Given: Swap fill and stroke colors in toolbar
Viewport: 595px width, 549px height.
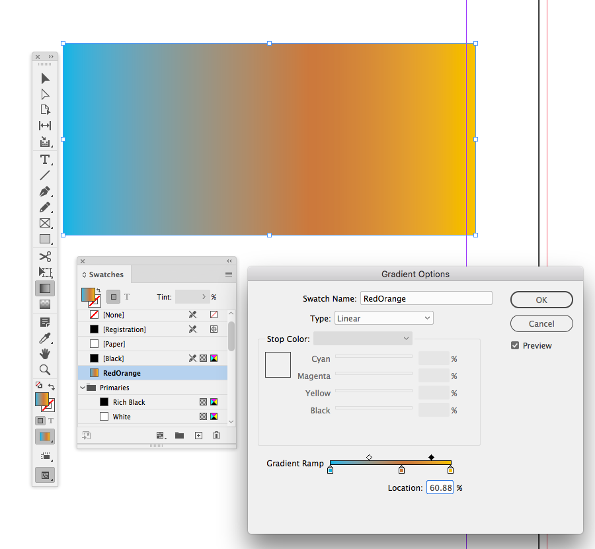Looking at the screenshot, I should coord(52,385).
